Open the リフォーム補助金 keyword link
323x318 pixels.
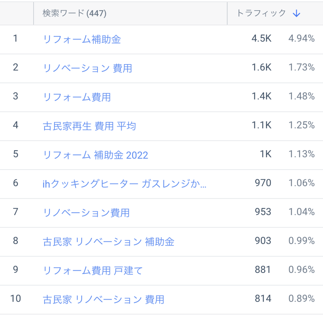coord(82,39)
